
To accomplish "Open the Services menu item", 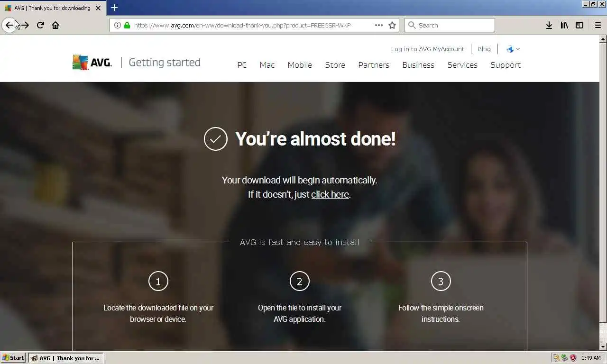I will [462, 65].
